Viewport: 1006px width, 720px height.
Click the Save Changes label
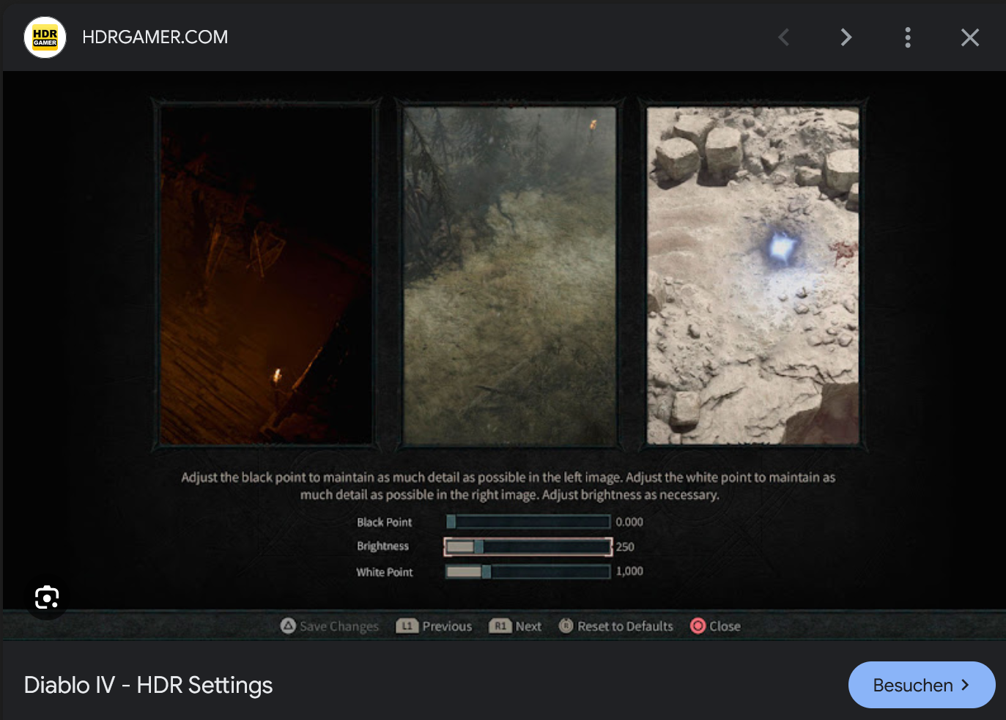pos(339,626)
